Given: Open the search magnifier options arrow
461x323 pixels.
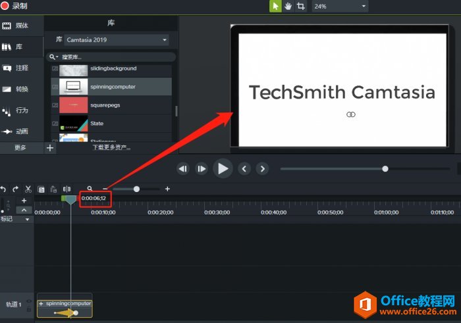Looking at the screenshot, I should (57, 57).
